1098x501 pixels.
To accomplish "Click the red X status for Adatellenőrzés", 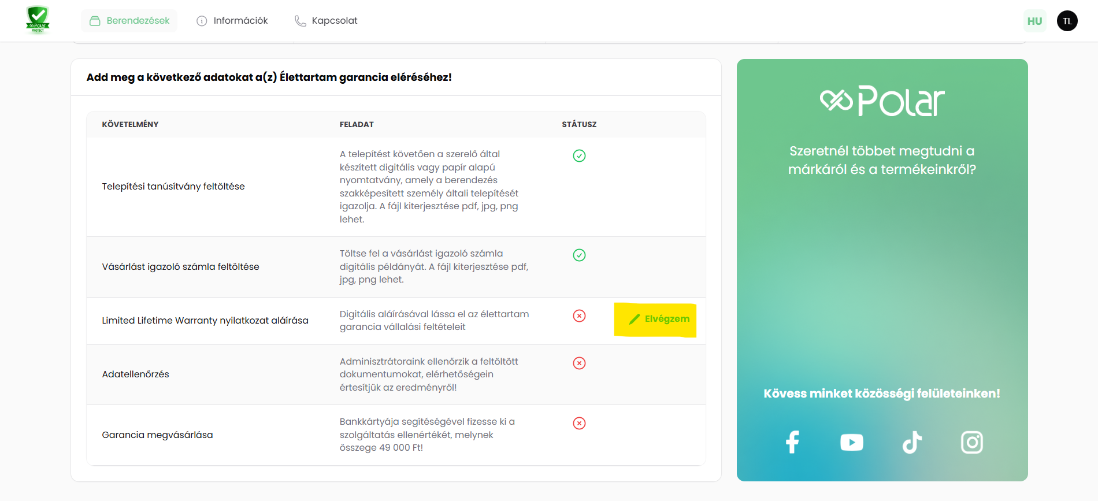I will tap(579, 363).
